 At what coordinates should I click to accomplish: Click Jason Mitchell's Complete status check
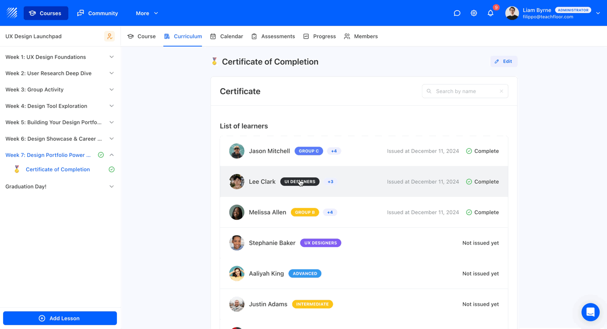(x=469, y=151)
